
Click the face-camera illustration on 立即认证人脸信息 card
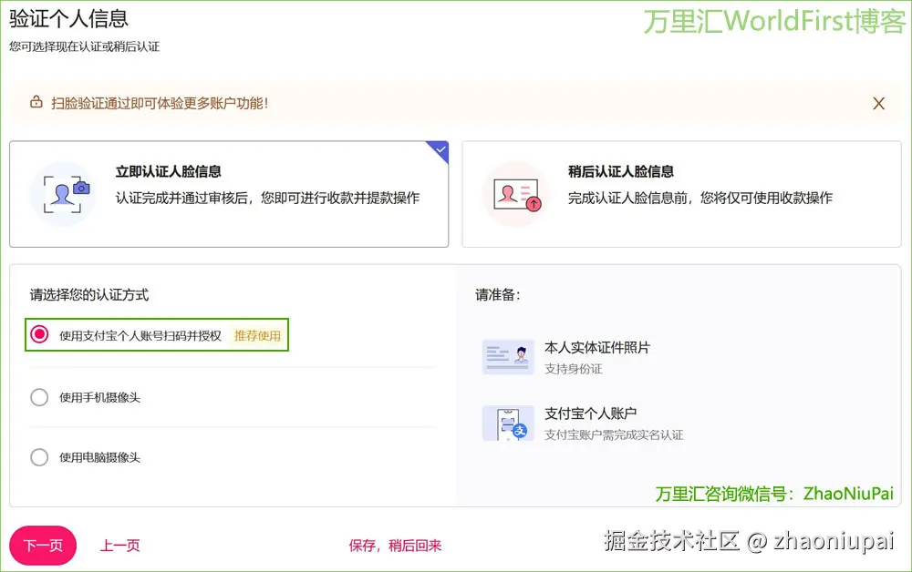63,193
